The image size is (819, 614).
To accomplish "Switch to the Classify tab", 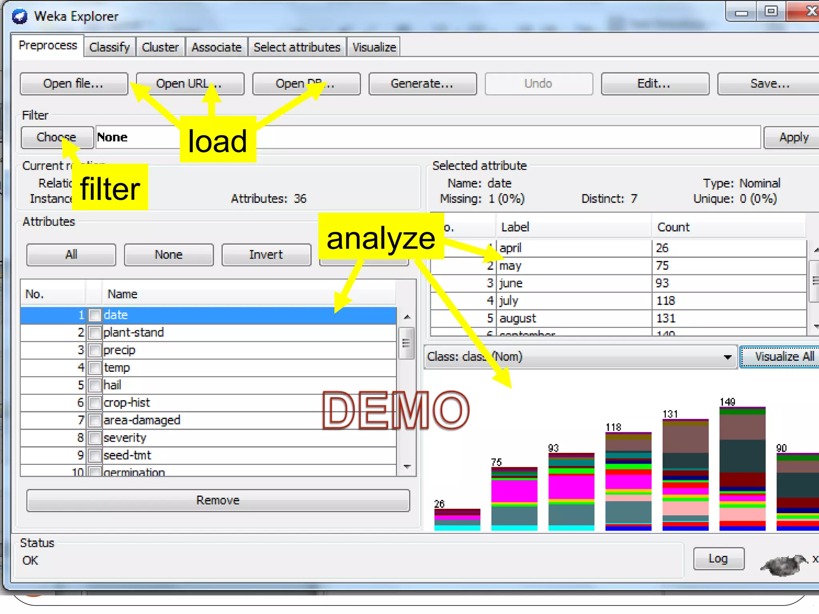I will [110, 47].
